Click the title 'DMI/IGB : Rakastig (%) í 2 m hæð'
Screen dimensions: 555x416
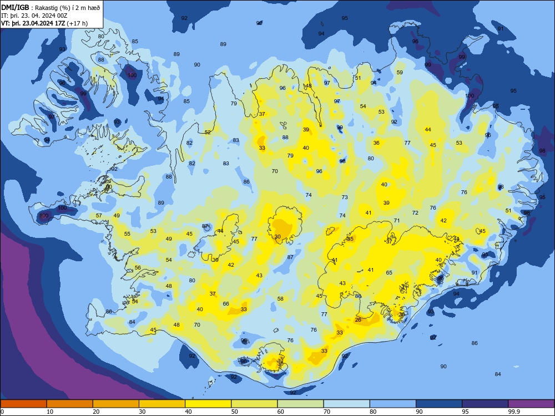(51, 8)
